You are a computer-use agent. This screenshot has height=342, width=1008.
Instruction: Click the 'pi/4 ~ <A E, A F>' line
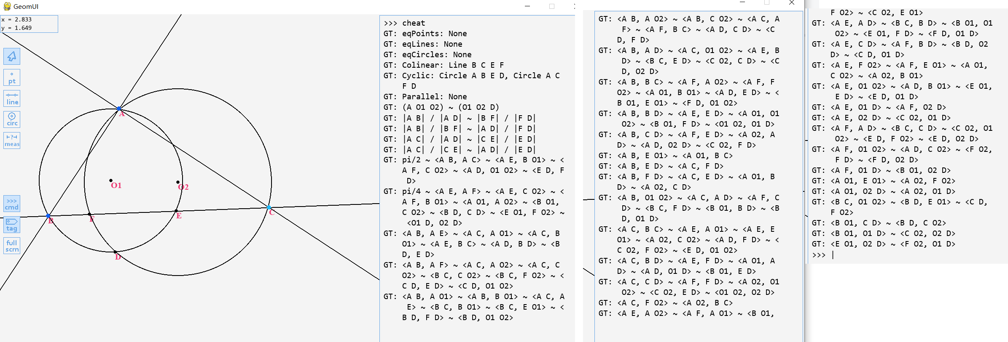[x=474, y=207]
